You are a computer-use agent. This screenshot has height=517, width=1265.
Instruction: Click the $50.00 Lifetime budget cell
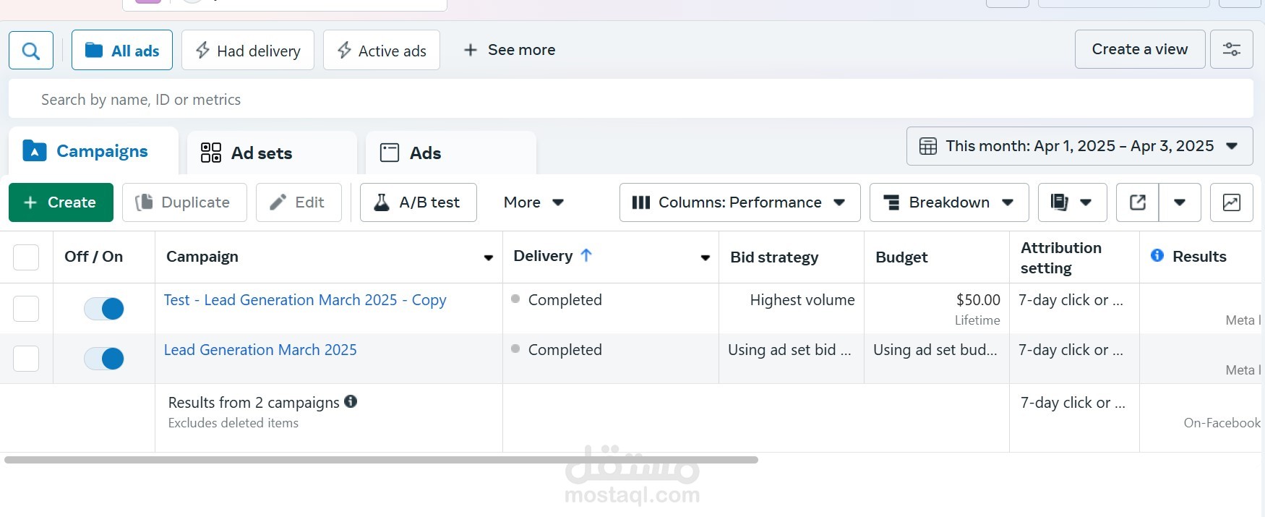[937, 309]
